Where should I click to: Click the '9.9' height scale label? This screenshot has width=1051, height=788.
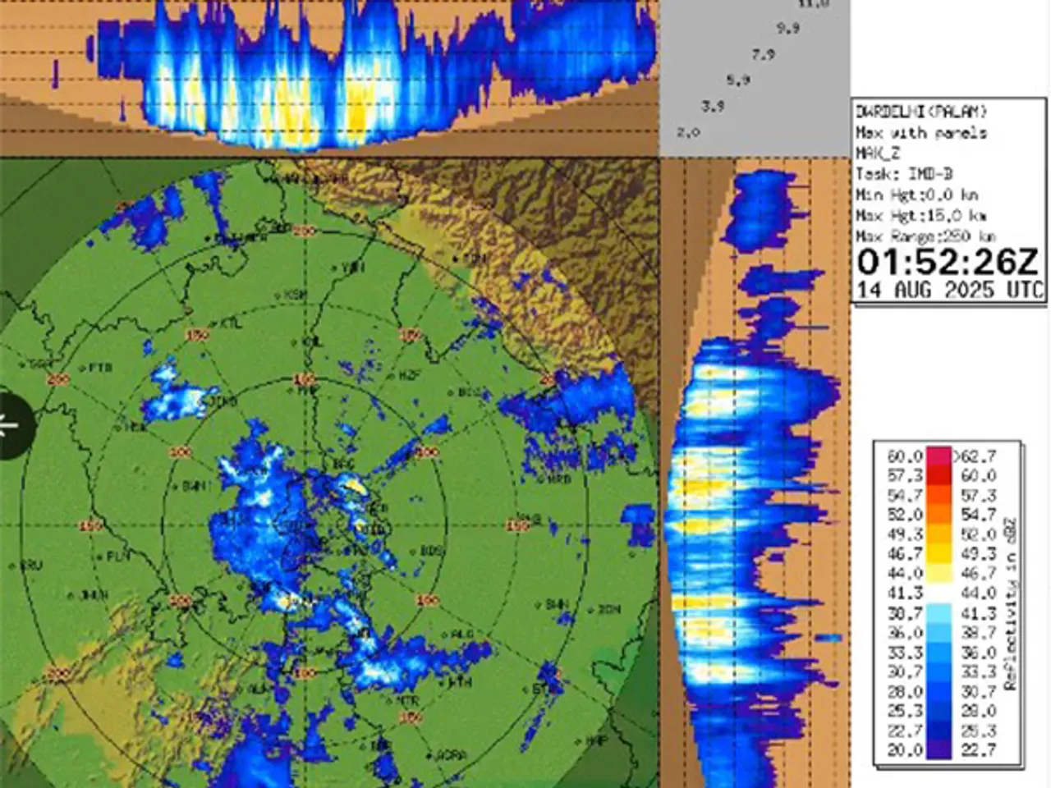click(x=787, y=29)
